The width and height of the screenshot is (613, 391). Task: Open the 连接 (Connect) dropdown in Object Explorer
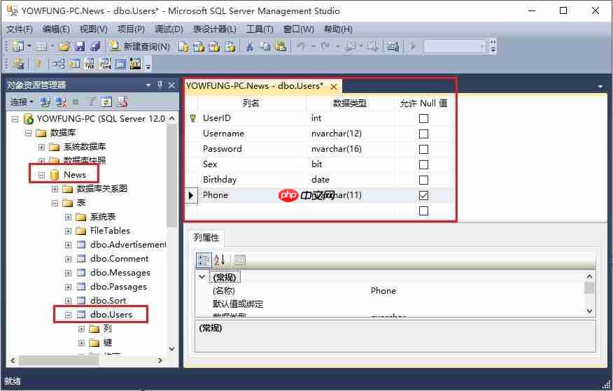pyautogui.click(x=22, y=102)
